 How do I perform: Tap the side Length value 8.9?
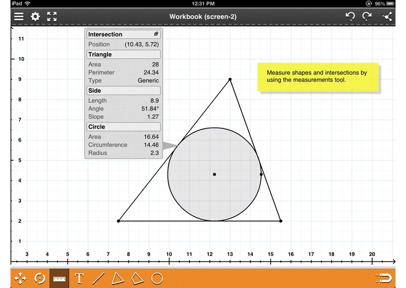[x=155, y=100]
